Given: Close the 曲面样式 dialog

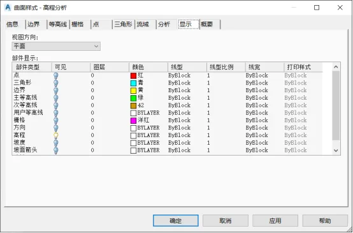Looking at the screenshot, I should click(x=340, y=8).
